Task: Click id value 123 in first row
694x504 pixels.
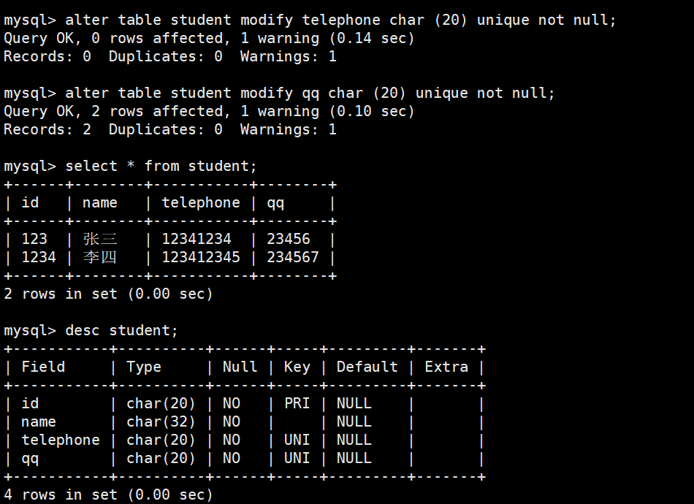Action: click(x=34, y=239)
